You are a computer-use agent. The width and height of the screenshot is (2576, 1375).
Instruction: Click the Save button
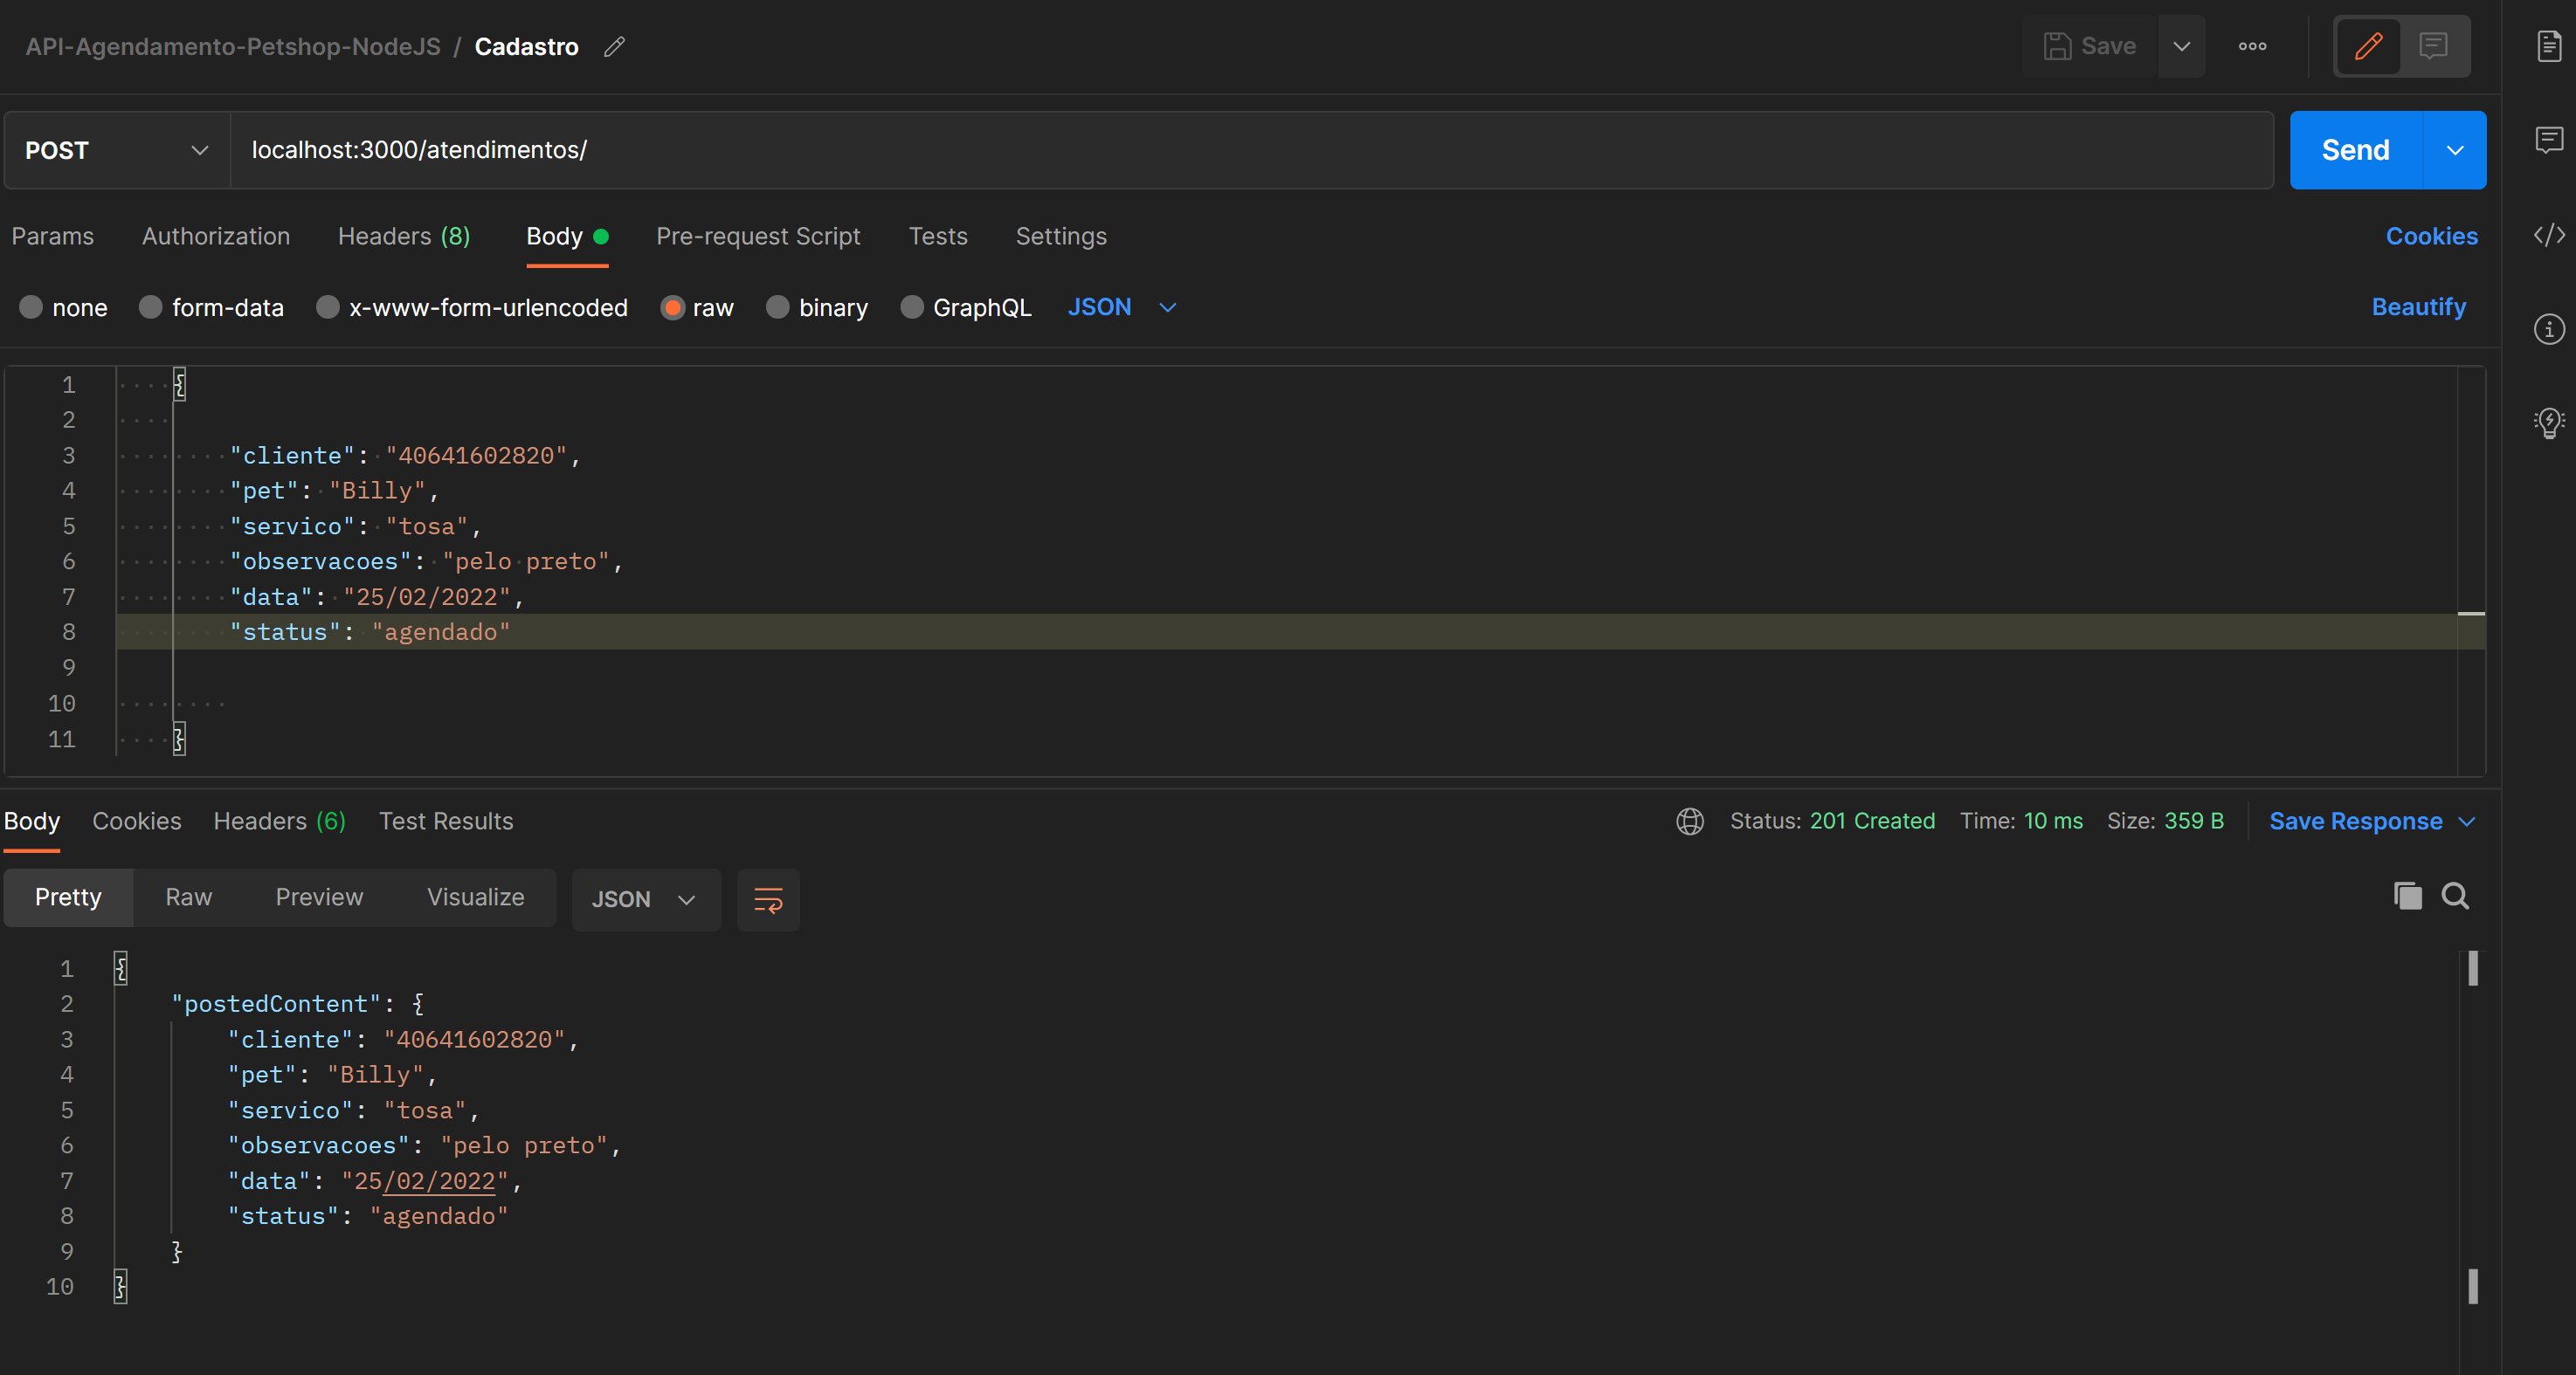tap(2090, 46)
